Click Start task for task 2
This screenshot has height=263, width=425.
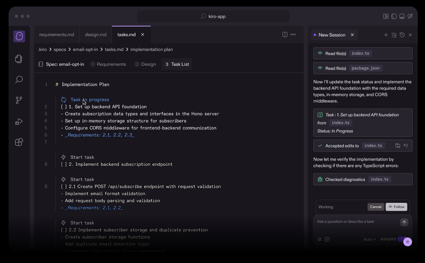82,157
